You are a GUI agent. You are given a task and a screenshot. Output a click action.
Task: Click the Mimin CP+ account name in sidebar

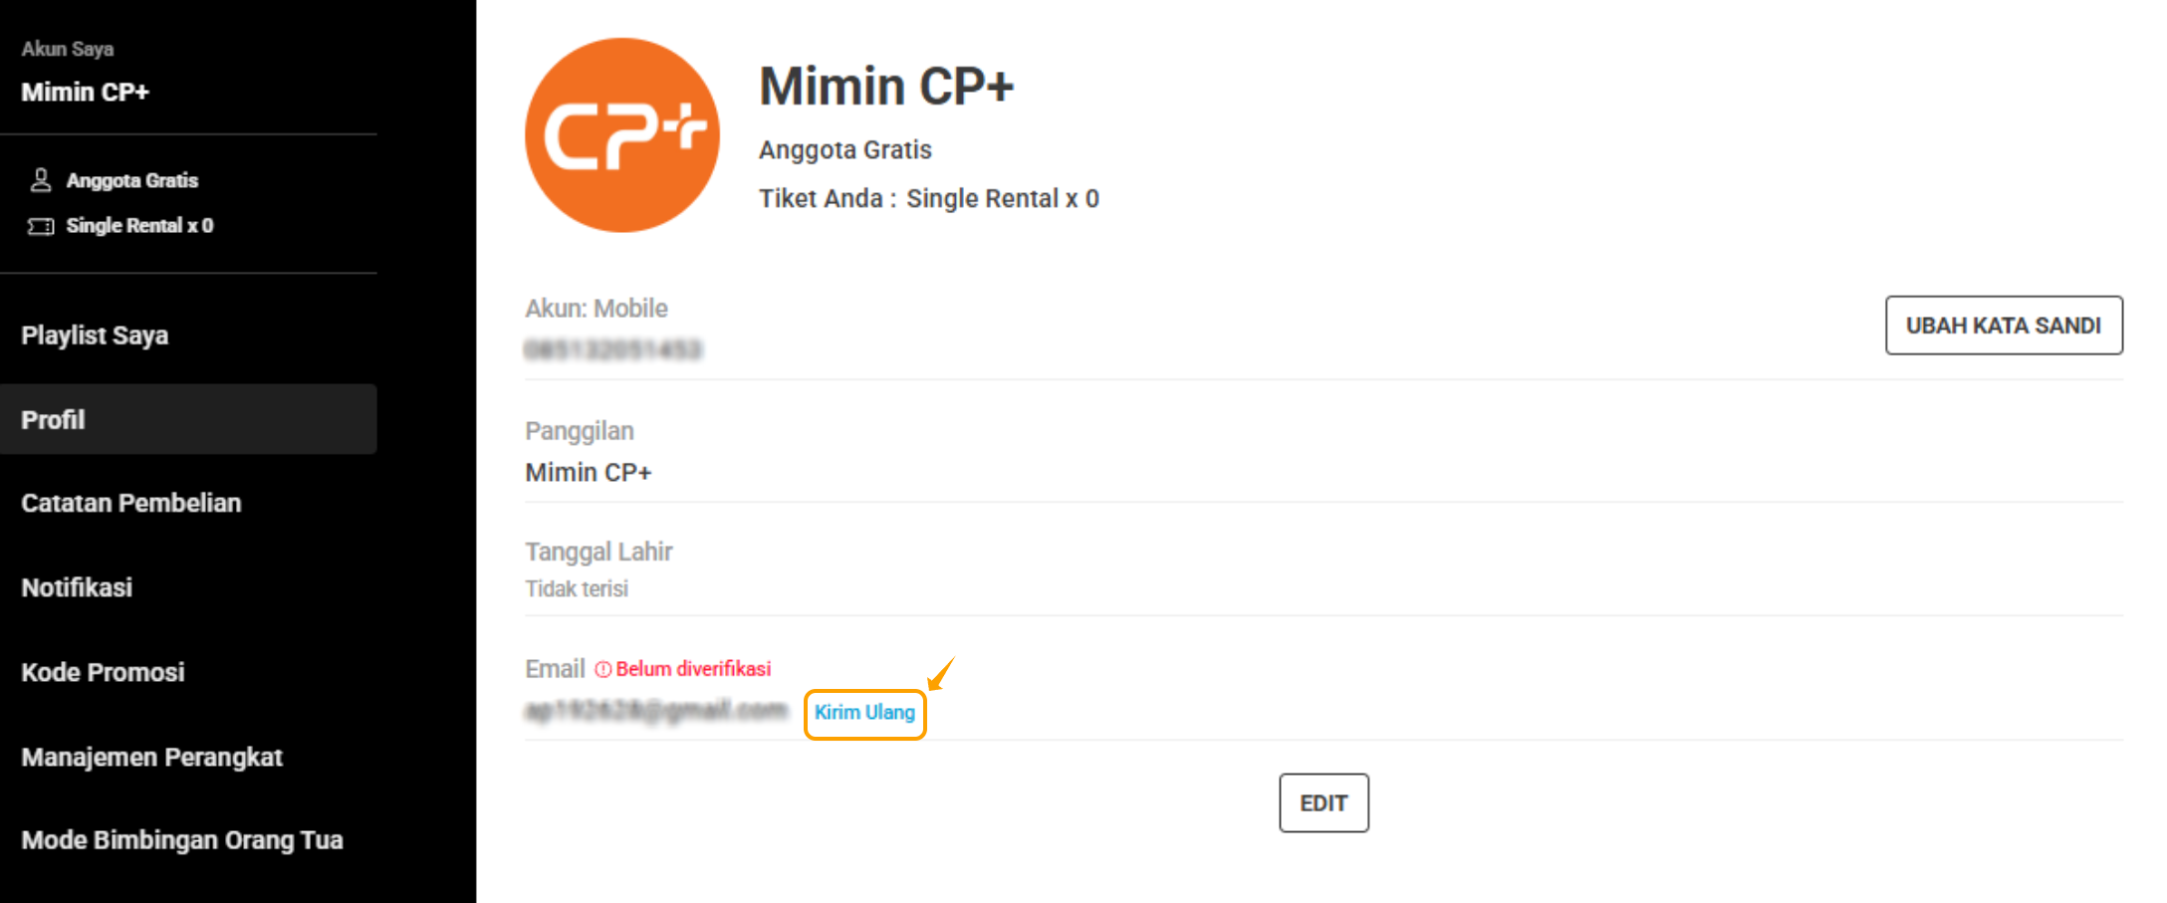(86, 92)
